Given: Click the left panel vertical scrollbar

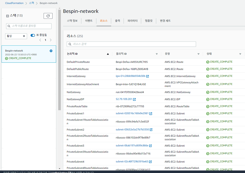Looking at the screenshot, I should click(59, 60).
